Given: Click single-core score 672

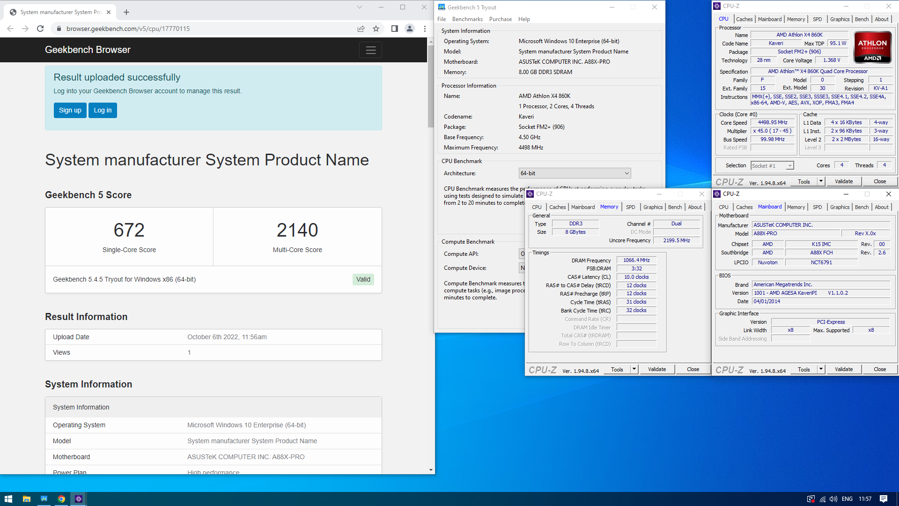Looking at the screenshot, I should pyautogui.click(x=129, y=230).
